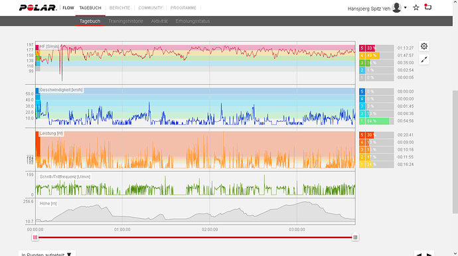This screenshot has height=256, width=458.
Task: Open the BERICHTE menu
Action: (x=119, y=8)
